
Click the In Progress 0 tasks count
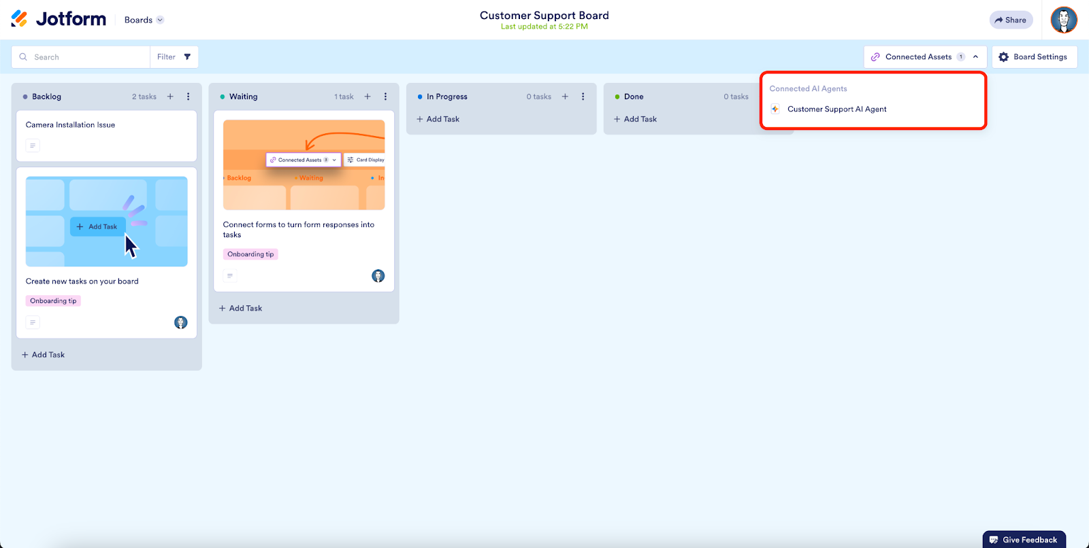[x=539, y=97]
